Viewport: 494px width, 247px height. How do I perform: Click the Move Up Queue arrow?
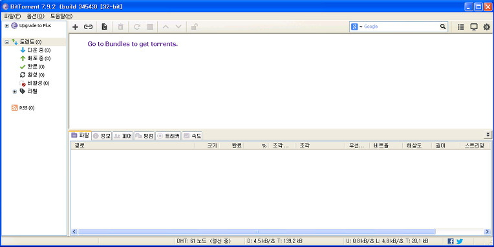click(166, 27)
